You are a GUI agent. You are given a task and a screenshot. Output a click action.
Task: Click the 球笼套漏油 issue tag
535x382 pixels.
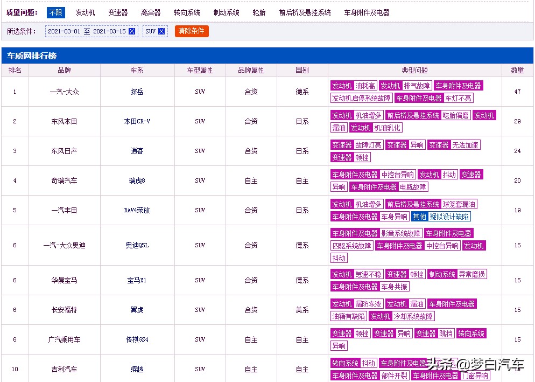pos(459,204)
